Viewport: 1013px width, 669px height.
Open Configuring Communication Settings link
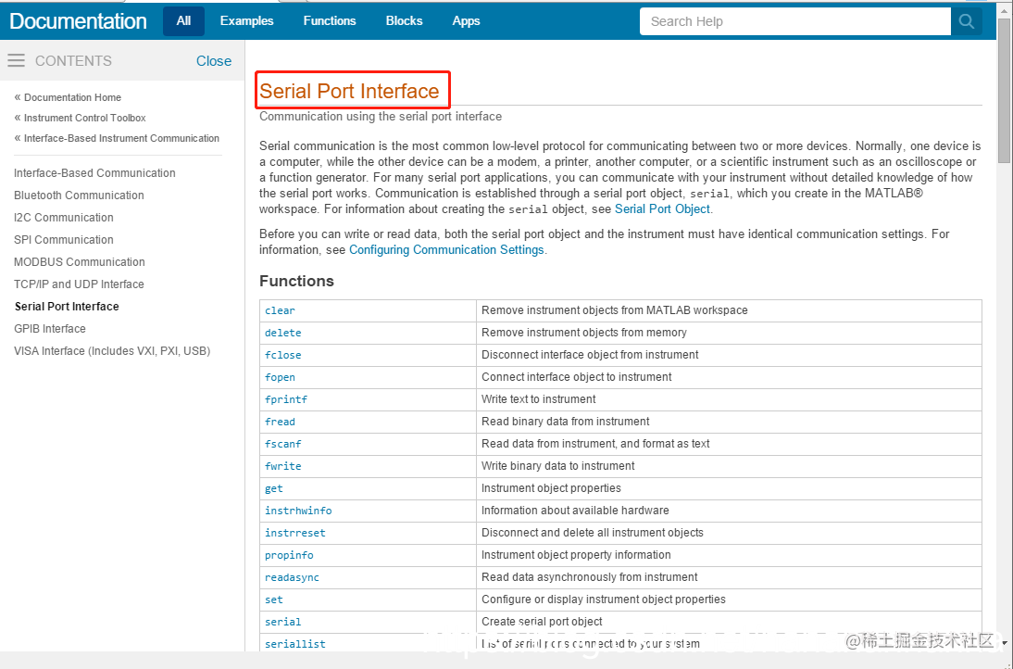446,249
